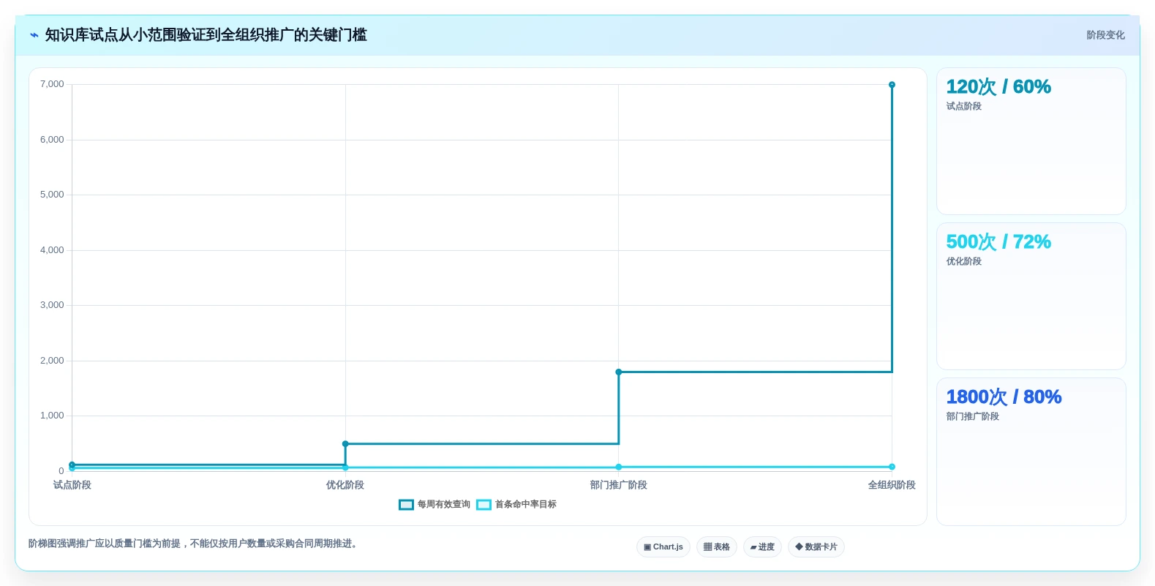
Task: Click the 首条命中率目标 legend color box
Action: (x=484, y=505)
